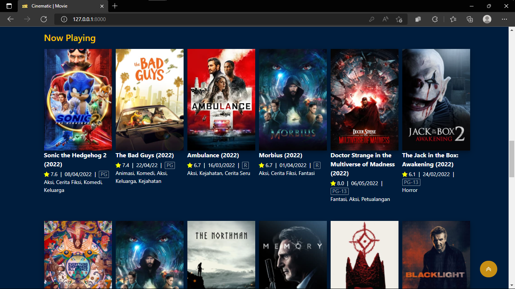Viewport: 515px width, 289px height.
Task: Click PG-13 badge under Doctor Strange
Action: pyautogui.click(x=340, y=191)
